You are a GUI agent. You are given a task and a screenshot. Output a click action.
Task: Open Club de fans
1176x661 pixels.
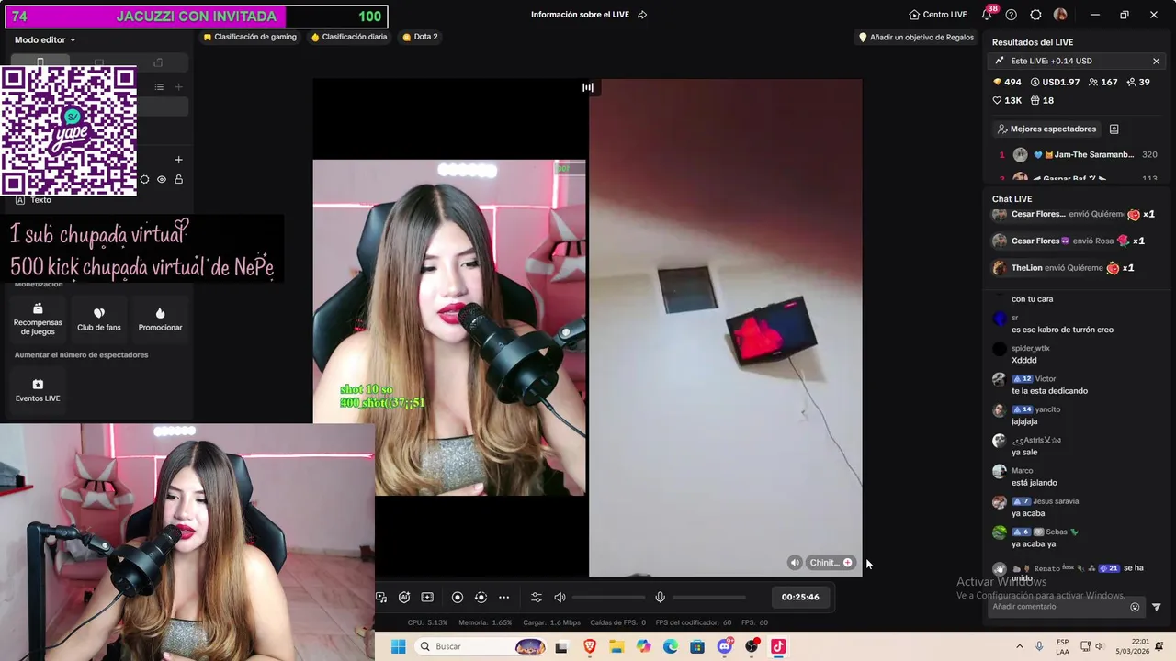99,319
